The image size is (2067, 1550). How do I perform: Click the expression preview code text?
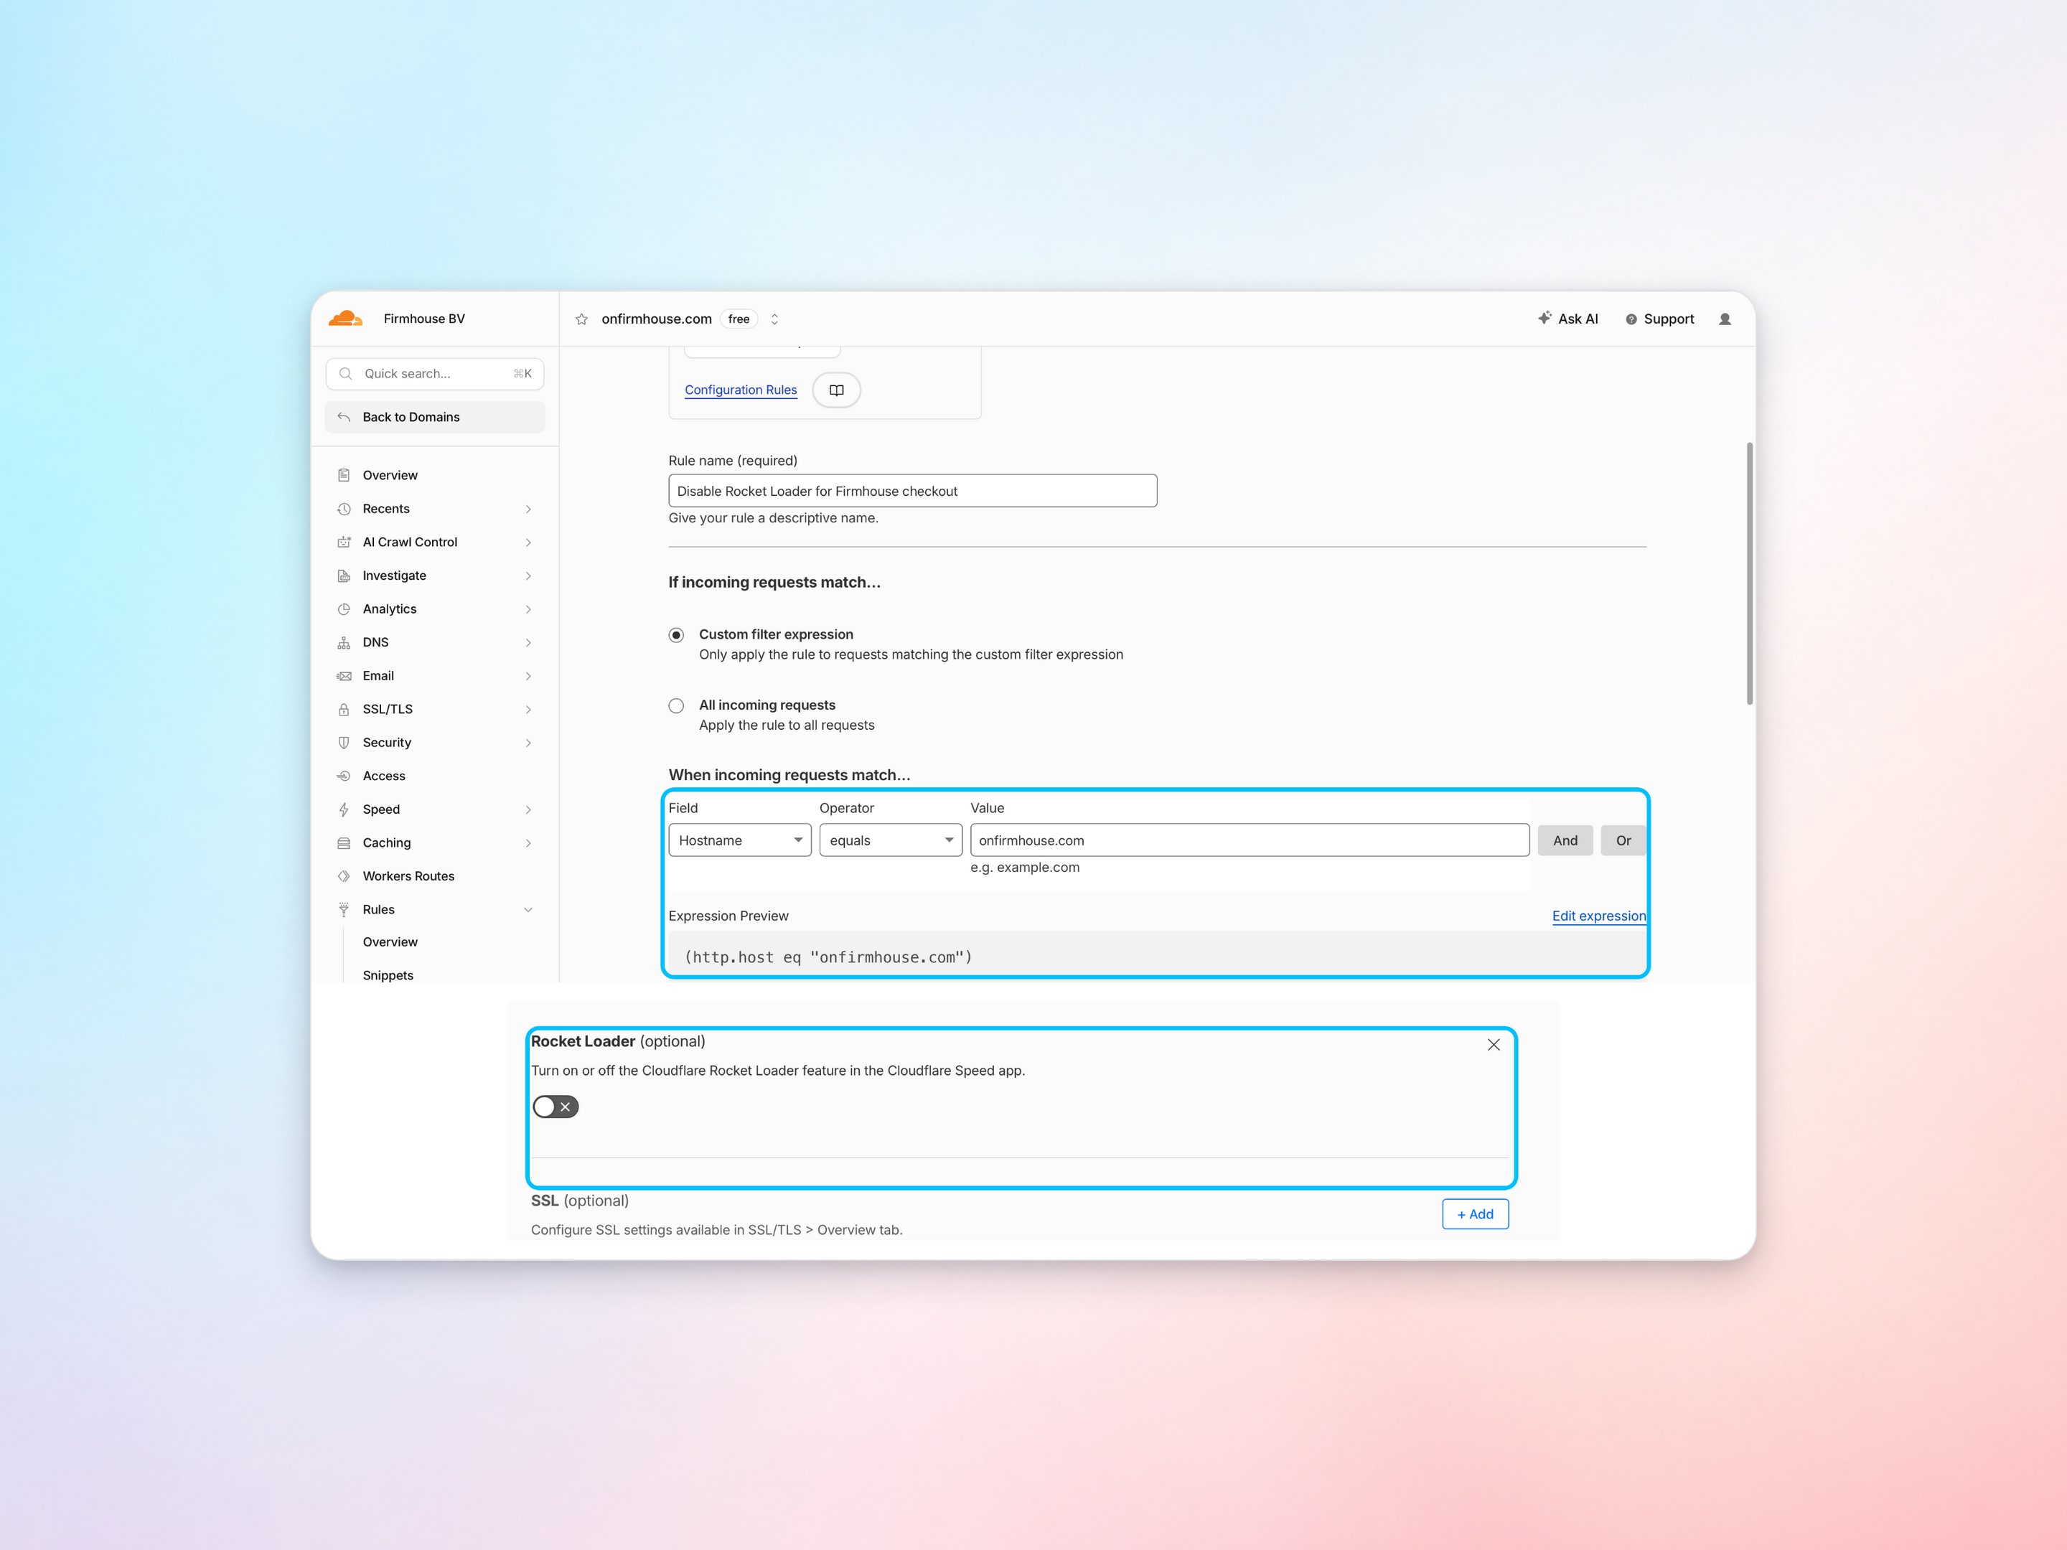point(829,958)
